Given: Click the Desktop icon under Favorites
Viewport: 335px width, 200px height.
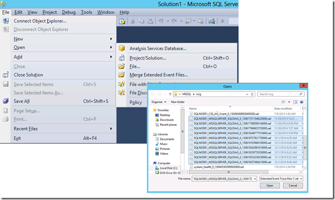Looking at the screenshot, I should pyautogui.click(x=157, y=115).
